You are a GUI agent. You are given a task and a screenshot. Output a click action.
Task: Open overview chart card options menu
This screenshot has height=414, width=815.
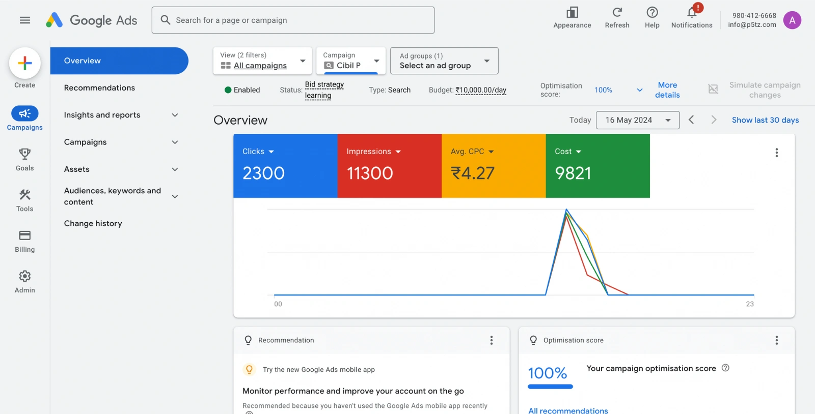[776, 153]
